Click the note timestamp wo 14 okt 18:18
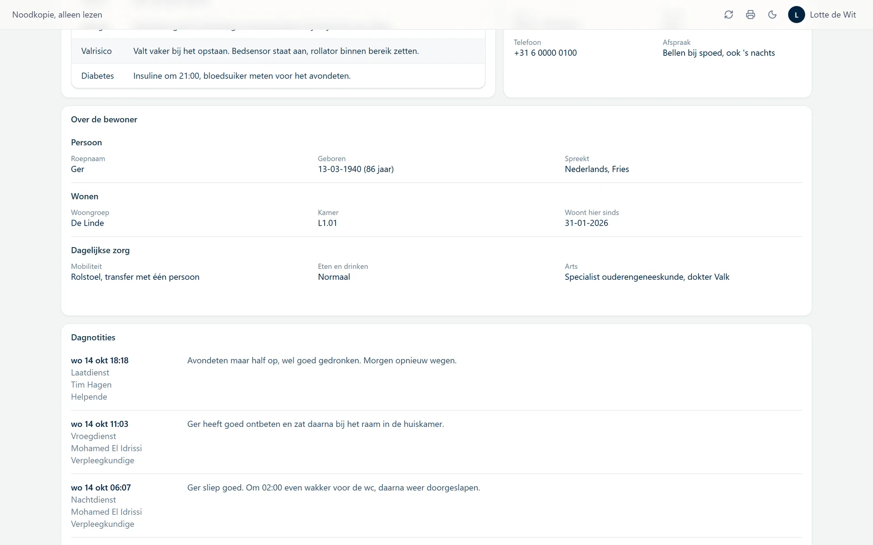This screenshot has width=873, height=545. (100, 361)
